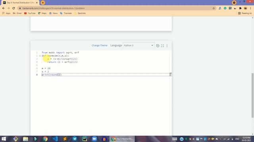Open the Gmail bookmark
The width and height of the screenshot is (254, 142).
tap(17, 13)
